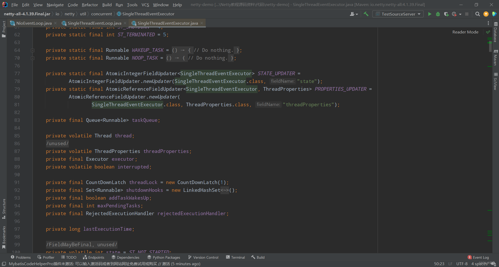Click the util breadcrumb segment
The width and height of the screenshot is (499, 267).
pos(83,14)
